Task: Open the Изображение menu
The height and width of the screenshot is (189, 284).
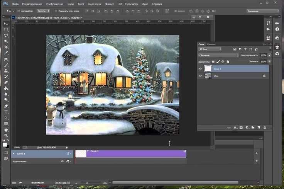Action: (x=55, y=4)
